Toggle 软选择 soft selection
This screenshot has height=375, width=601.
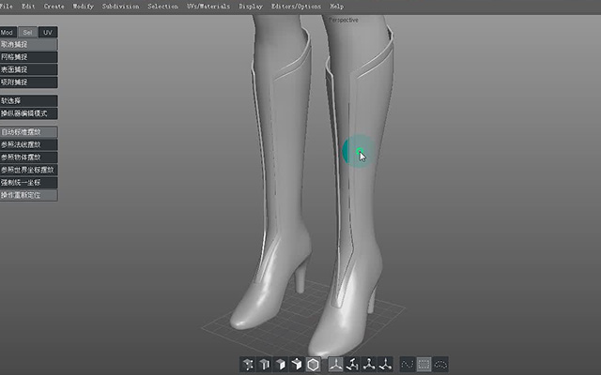coord(29,101)
